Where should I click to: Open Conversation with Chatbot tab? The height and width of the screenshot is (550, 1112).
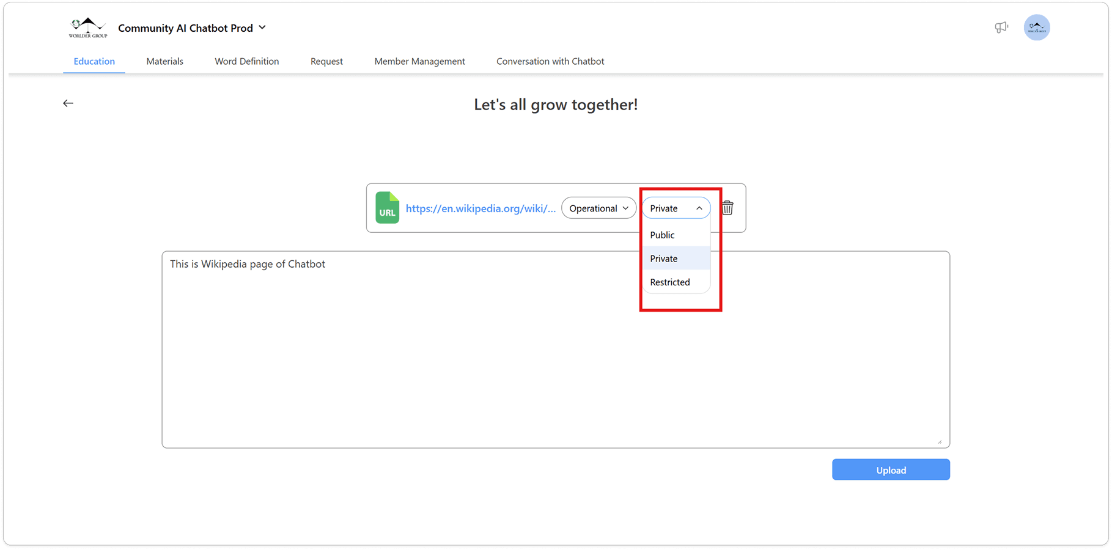click(x=550, y=62)
